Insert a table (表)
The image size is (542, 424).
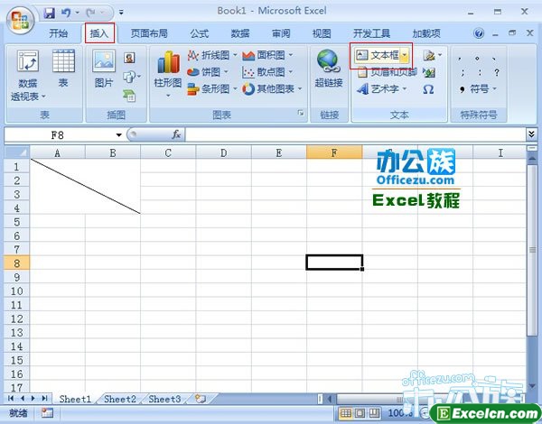coord(63,68)
